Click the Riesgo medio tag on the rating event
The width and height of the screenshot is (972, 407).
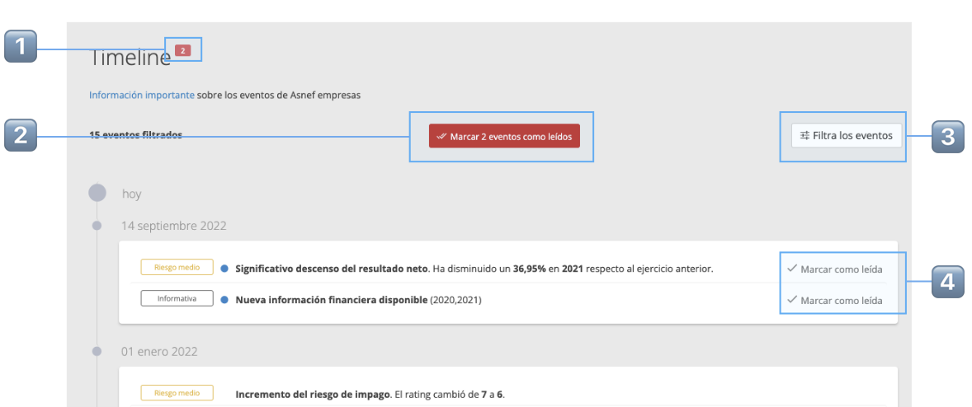[x=177, y=393]
